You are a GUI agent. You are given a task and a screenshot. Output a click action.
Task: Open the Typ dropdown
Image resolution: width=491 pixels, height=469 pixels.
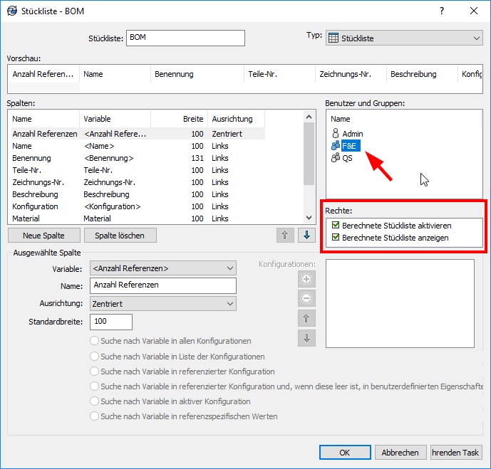(404, 38)
